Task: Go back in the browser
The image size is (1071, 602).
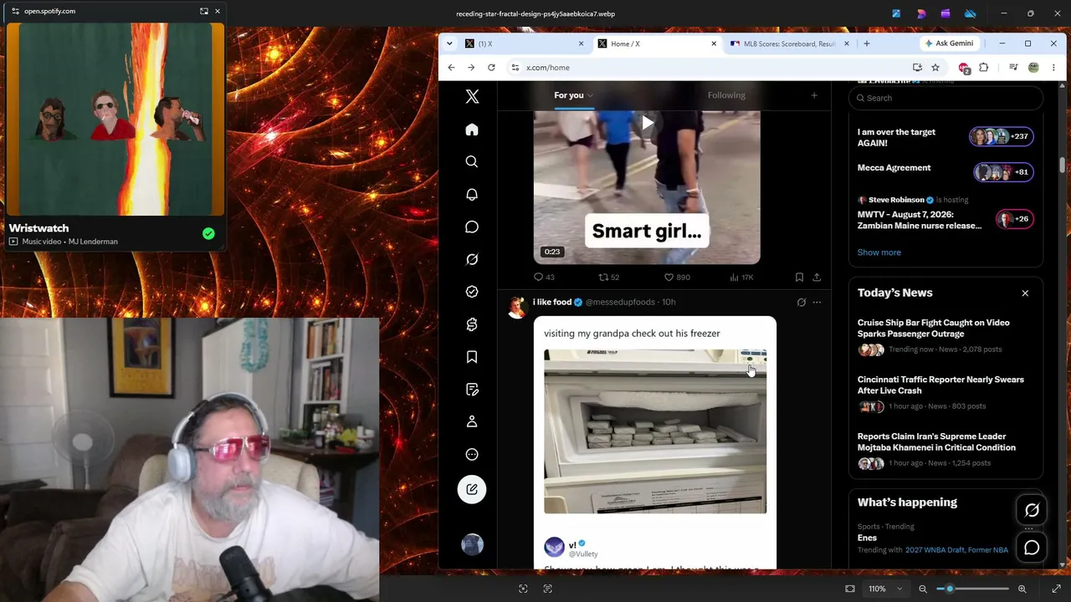Action: pyautogui.click(x=451, y=68)
